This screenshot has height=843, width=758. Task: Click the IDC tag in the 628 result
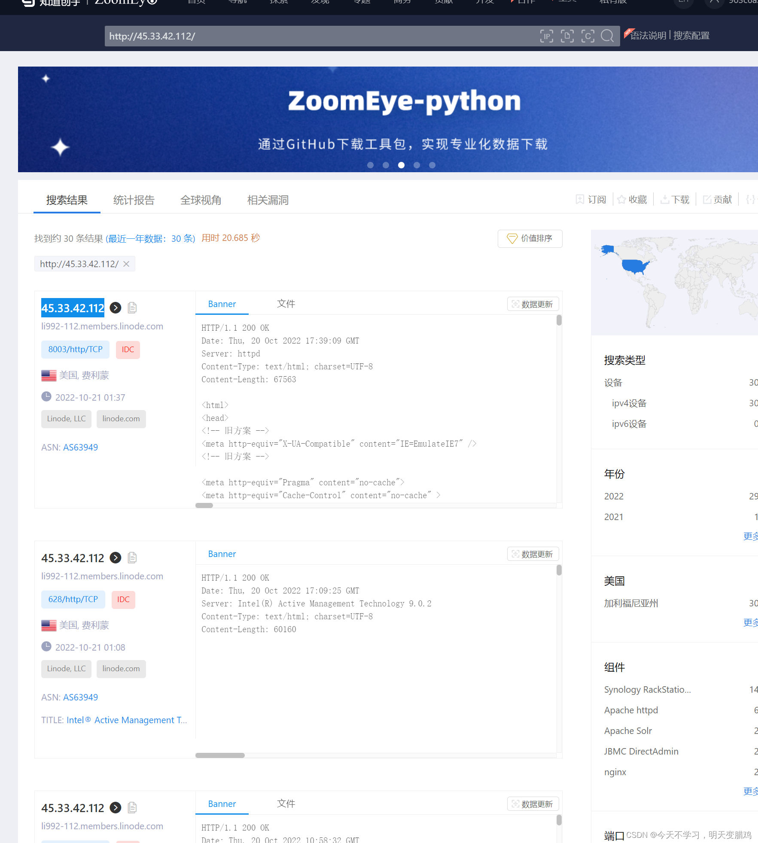[x=123, y=600]
